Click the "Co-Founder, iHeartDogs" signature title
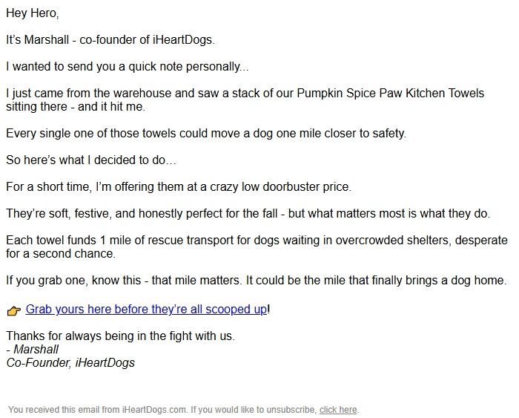Image resolution: width=519 pixels, height=418 pixels. point(70,363)
